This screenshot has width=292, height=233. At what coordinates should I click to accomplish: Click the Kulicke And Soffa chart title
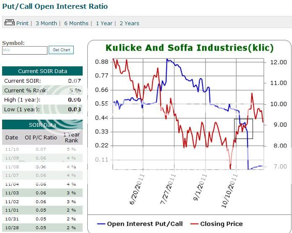(189, 48)
